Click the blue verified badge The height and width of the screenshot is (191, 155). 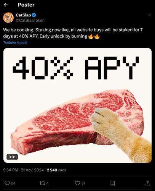(34, 15)
